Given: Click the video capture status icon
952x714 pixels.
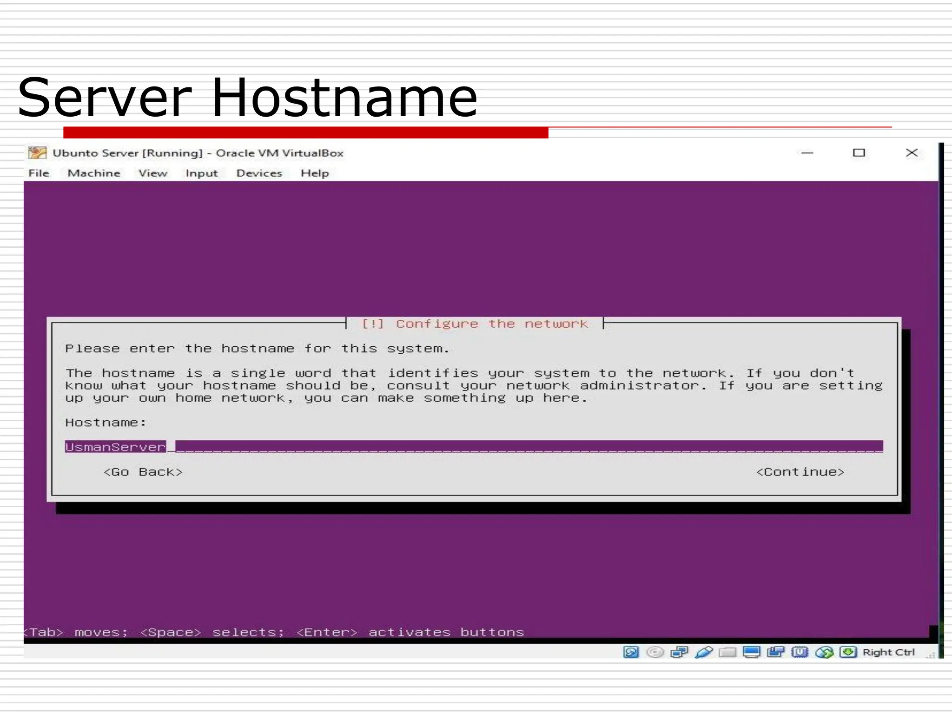Looking at the screenshot, I should coord(775,652).
